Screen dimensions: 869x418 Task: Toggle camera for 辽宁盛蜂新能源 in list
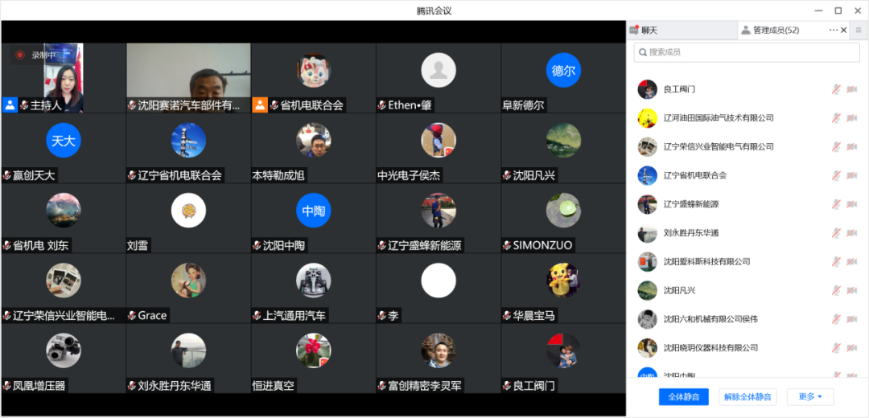point(852,204)
